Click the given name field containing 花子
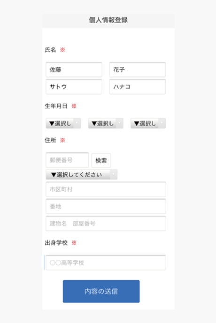Viewport: 216px width, 323px height. pyautogui.click(x=138, y=70)
